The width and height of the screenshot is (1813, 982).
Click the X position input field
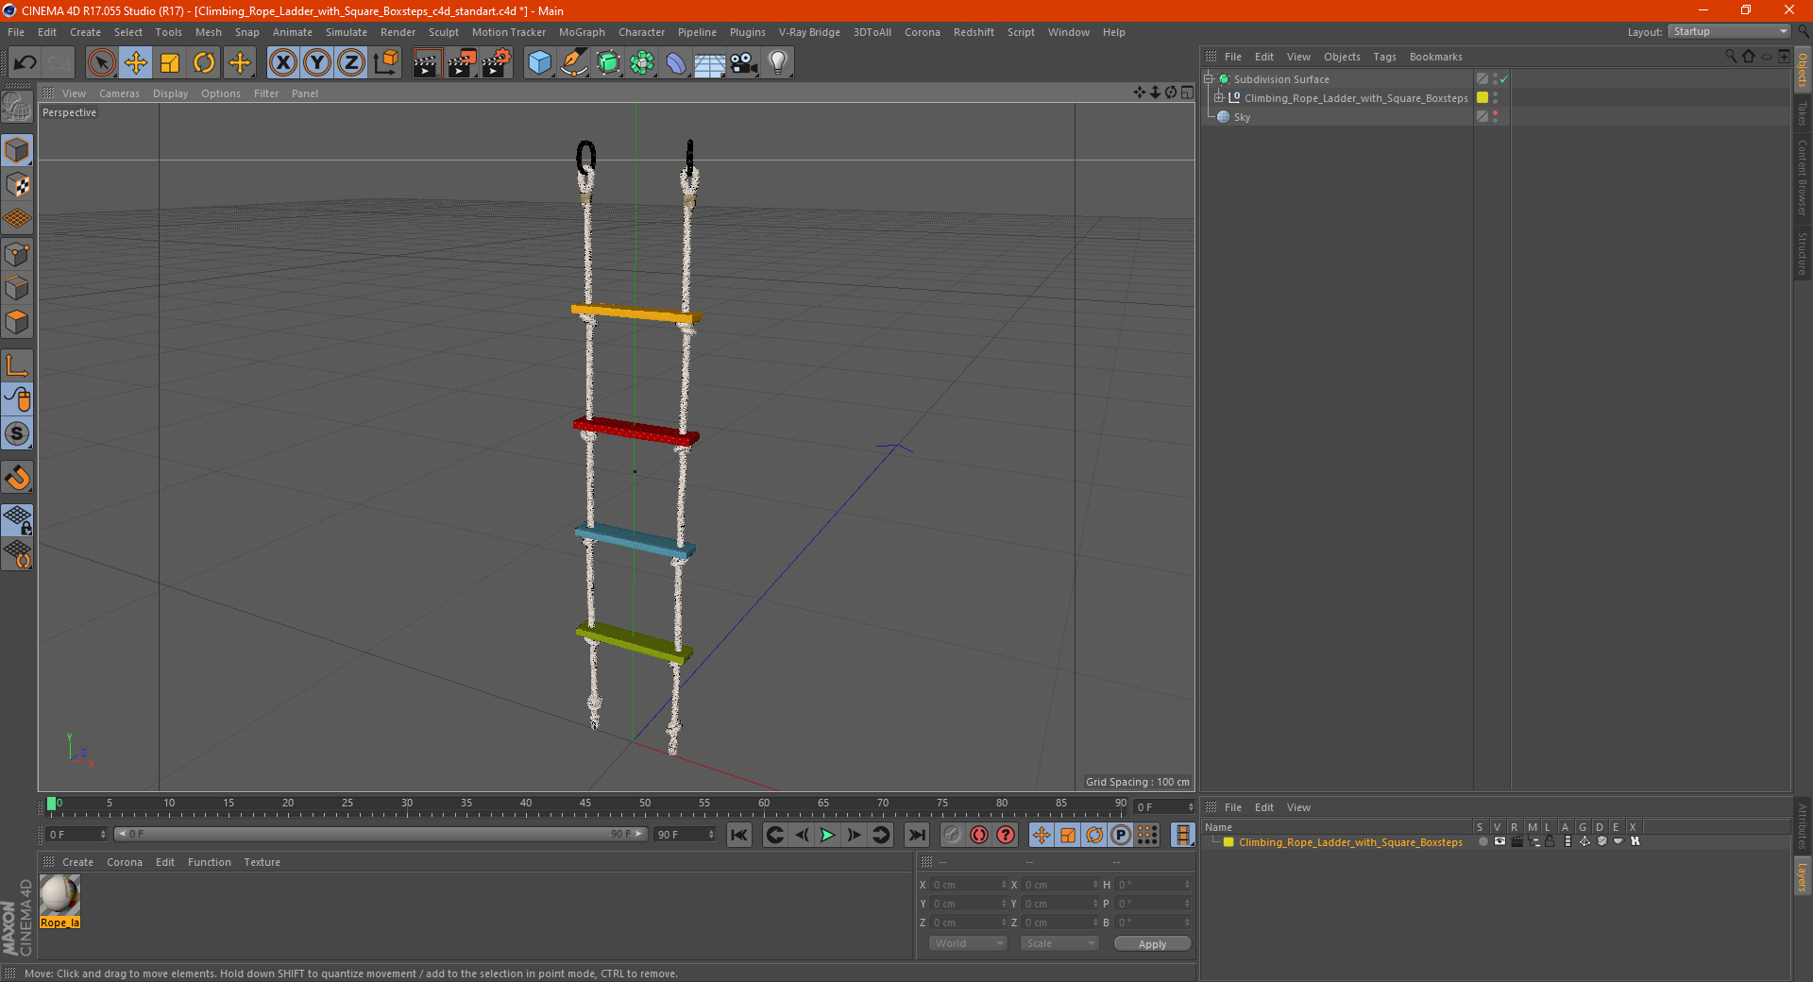pos(970,885)
